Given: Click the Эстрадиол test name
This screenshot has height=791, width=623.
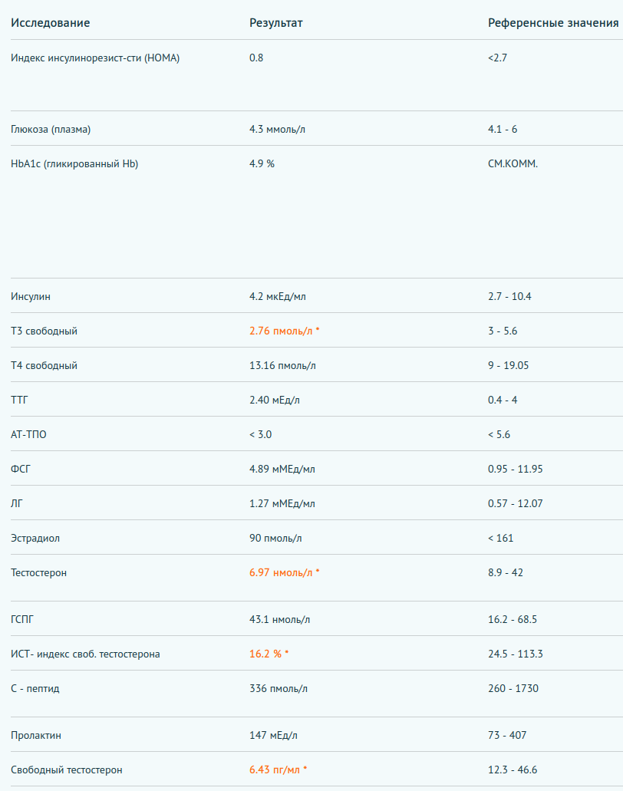Looking at the screenshot, I should 35,539.
